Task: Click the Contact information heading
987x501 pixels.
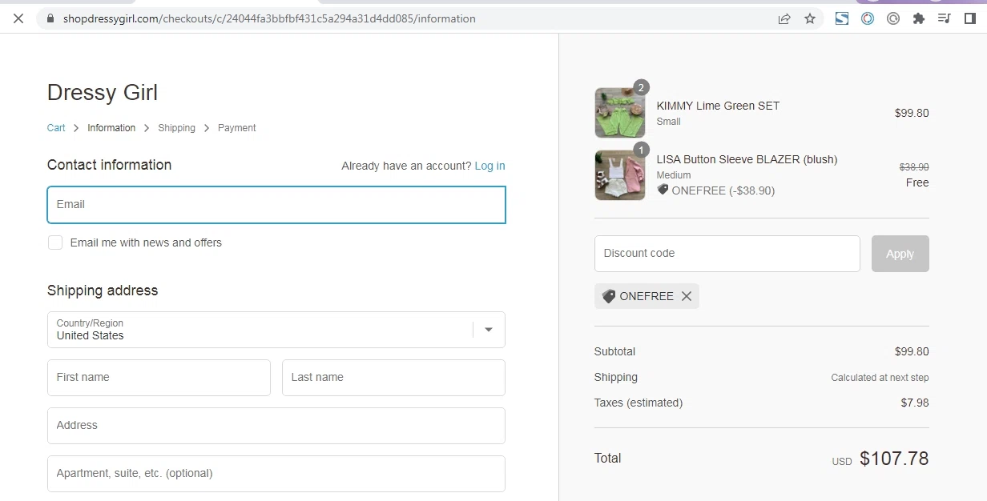Action: (109, 165)
